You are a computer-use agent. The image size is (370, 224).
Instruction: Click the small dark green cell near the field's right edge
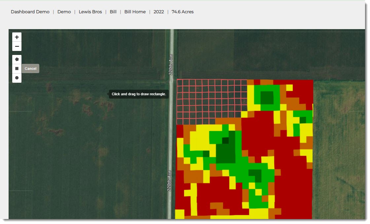pos(303,120)
